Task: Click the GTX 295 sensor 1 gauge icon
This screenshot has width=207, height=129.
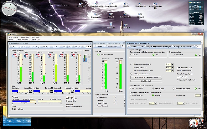Action: (14, 56)
